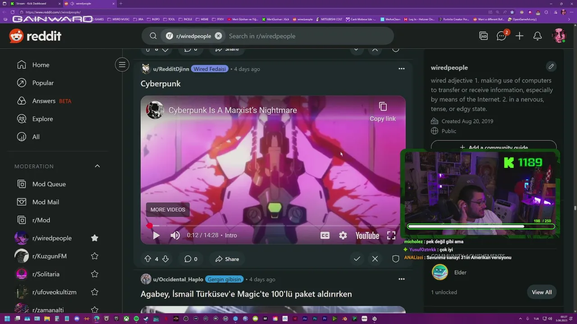The image size is (577, 324).
Task: Click the Reddit logo
Action: 35,36
